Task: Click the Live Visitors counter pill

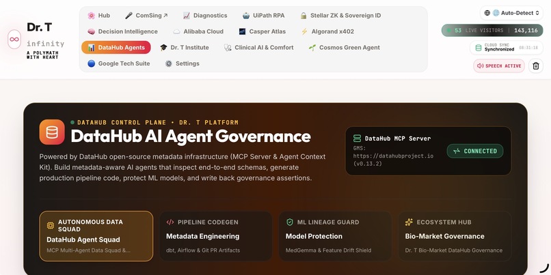Action: pos(492,31)
